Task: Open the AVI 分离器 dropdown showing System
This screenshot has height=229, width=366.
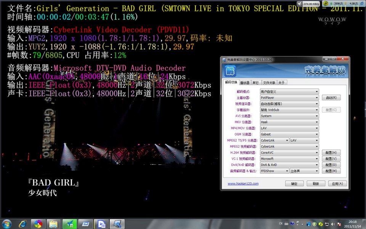Action: click(x=289, y=116)
